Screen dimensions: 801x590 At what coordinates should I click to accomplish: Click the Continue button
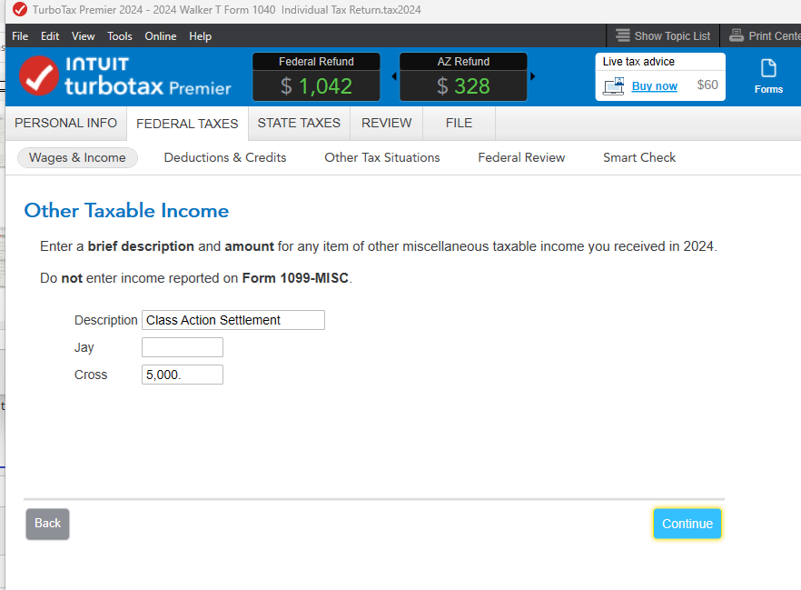tap(687, 524)
